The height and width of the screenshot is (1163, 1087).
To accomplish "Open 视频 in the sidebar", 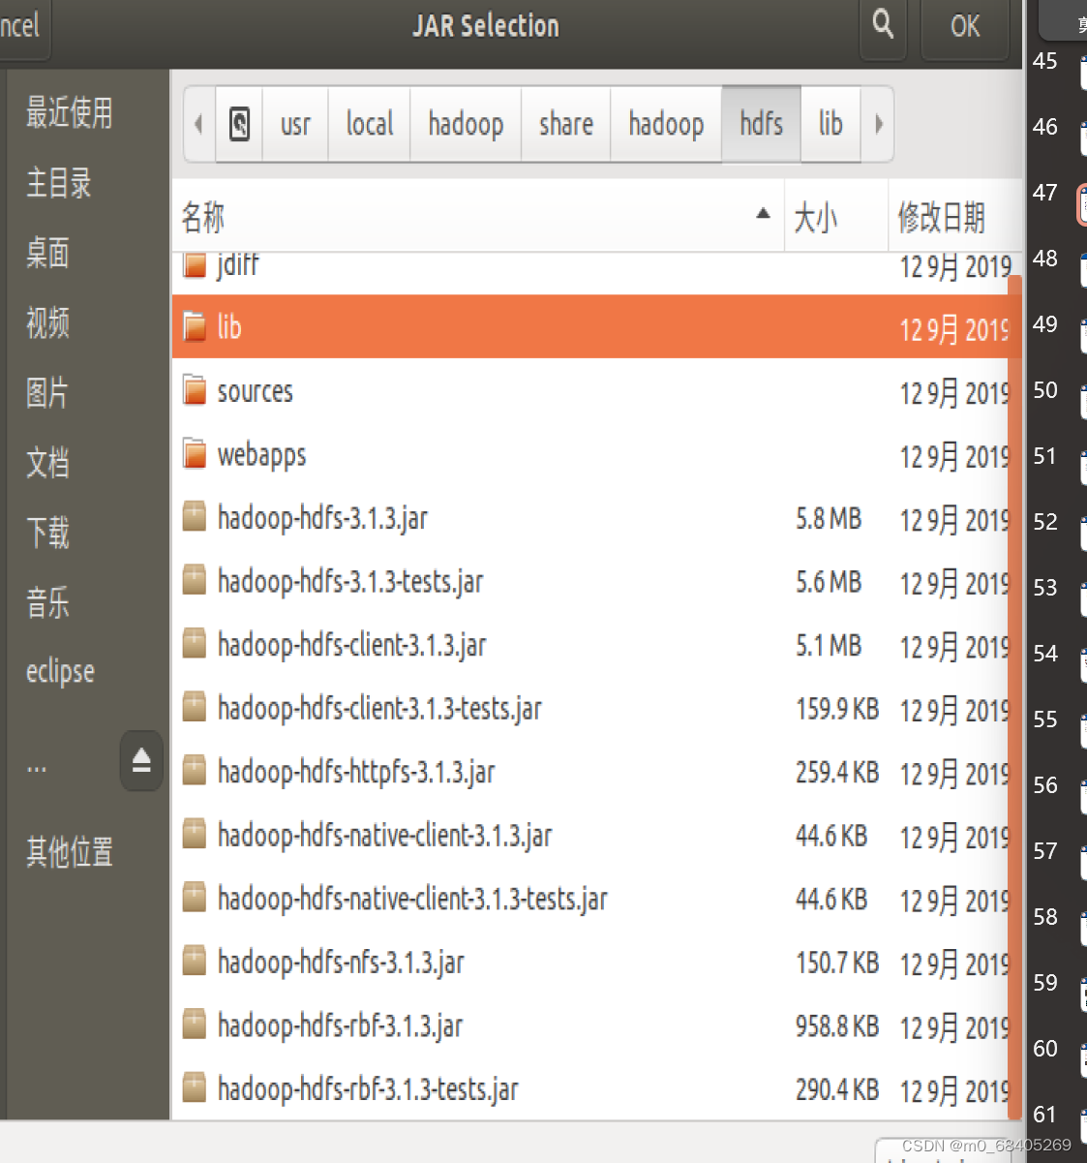I will 47,322.
